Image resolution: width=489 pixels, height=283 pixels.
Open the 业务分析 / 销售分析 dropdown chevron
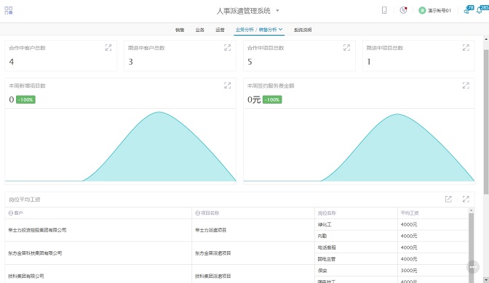280,30
